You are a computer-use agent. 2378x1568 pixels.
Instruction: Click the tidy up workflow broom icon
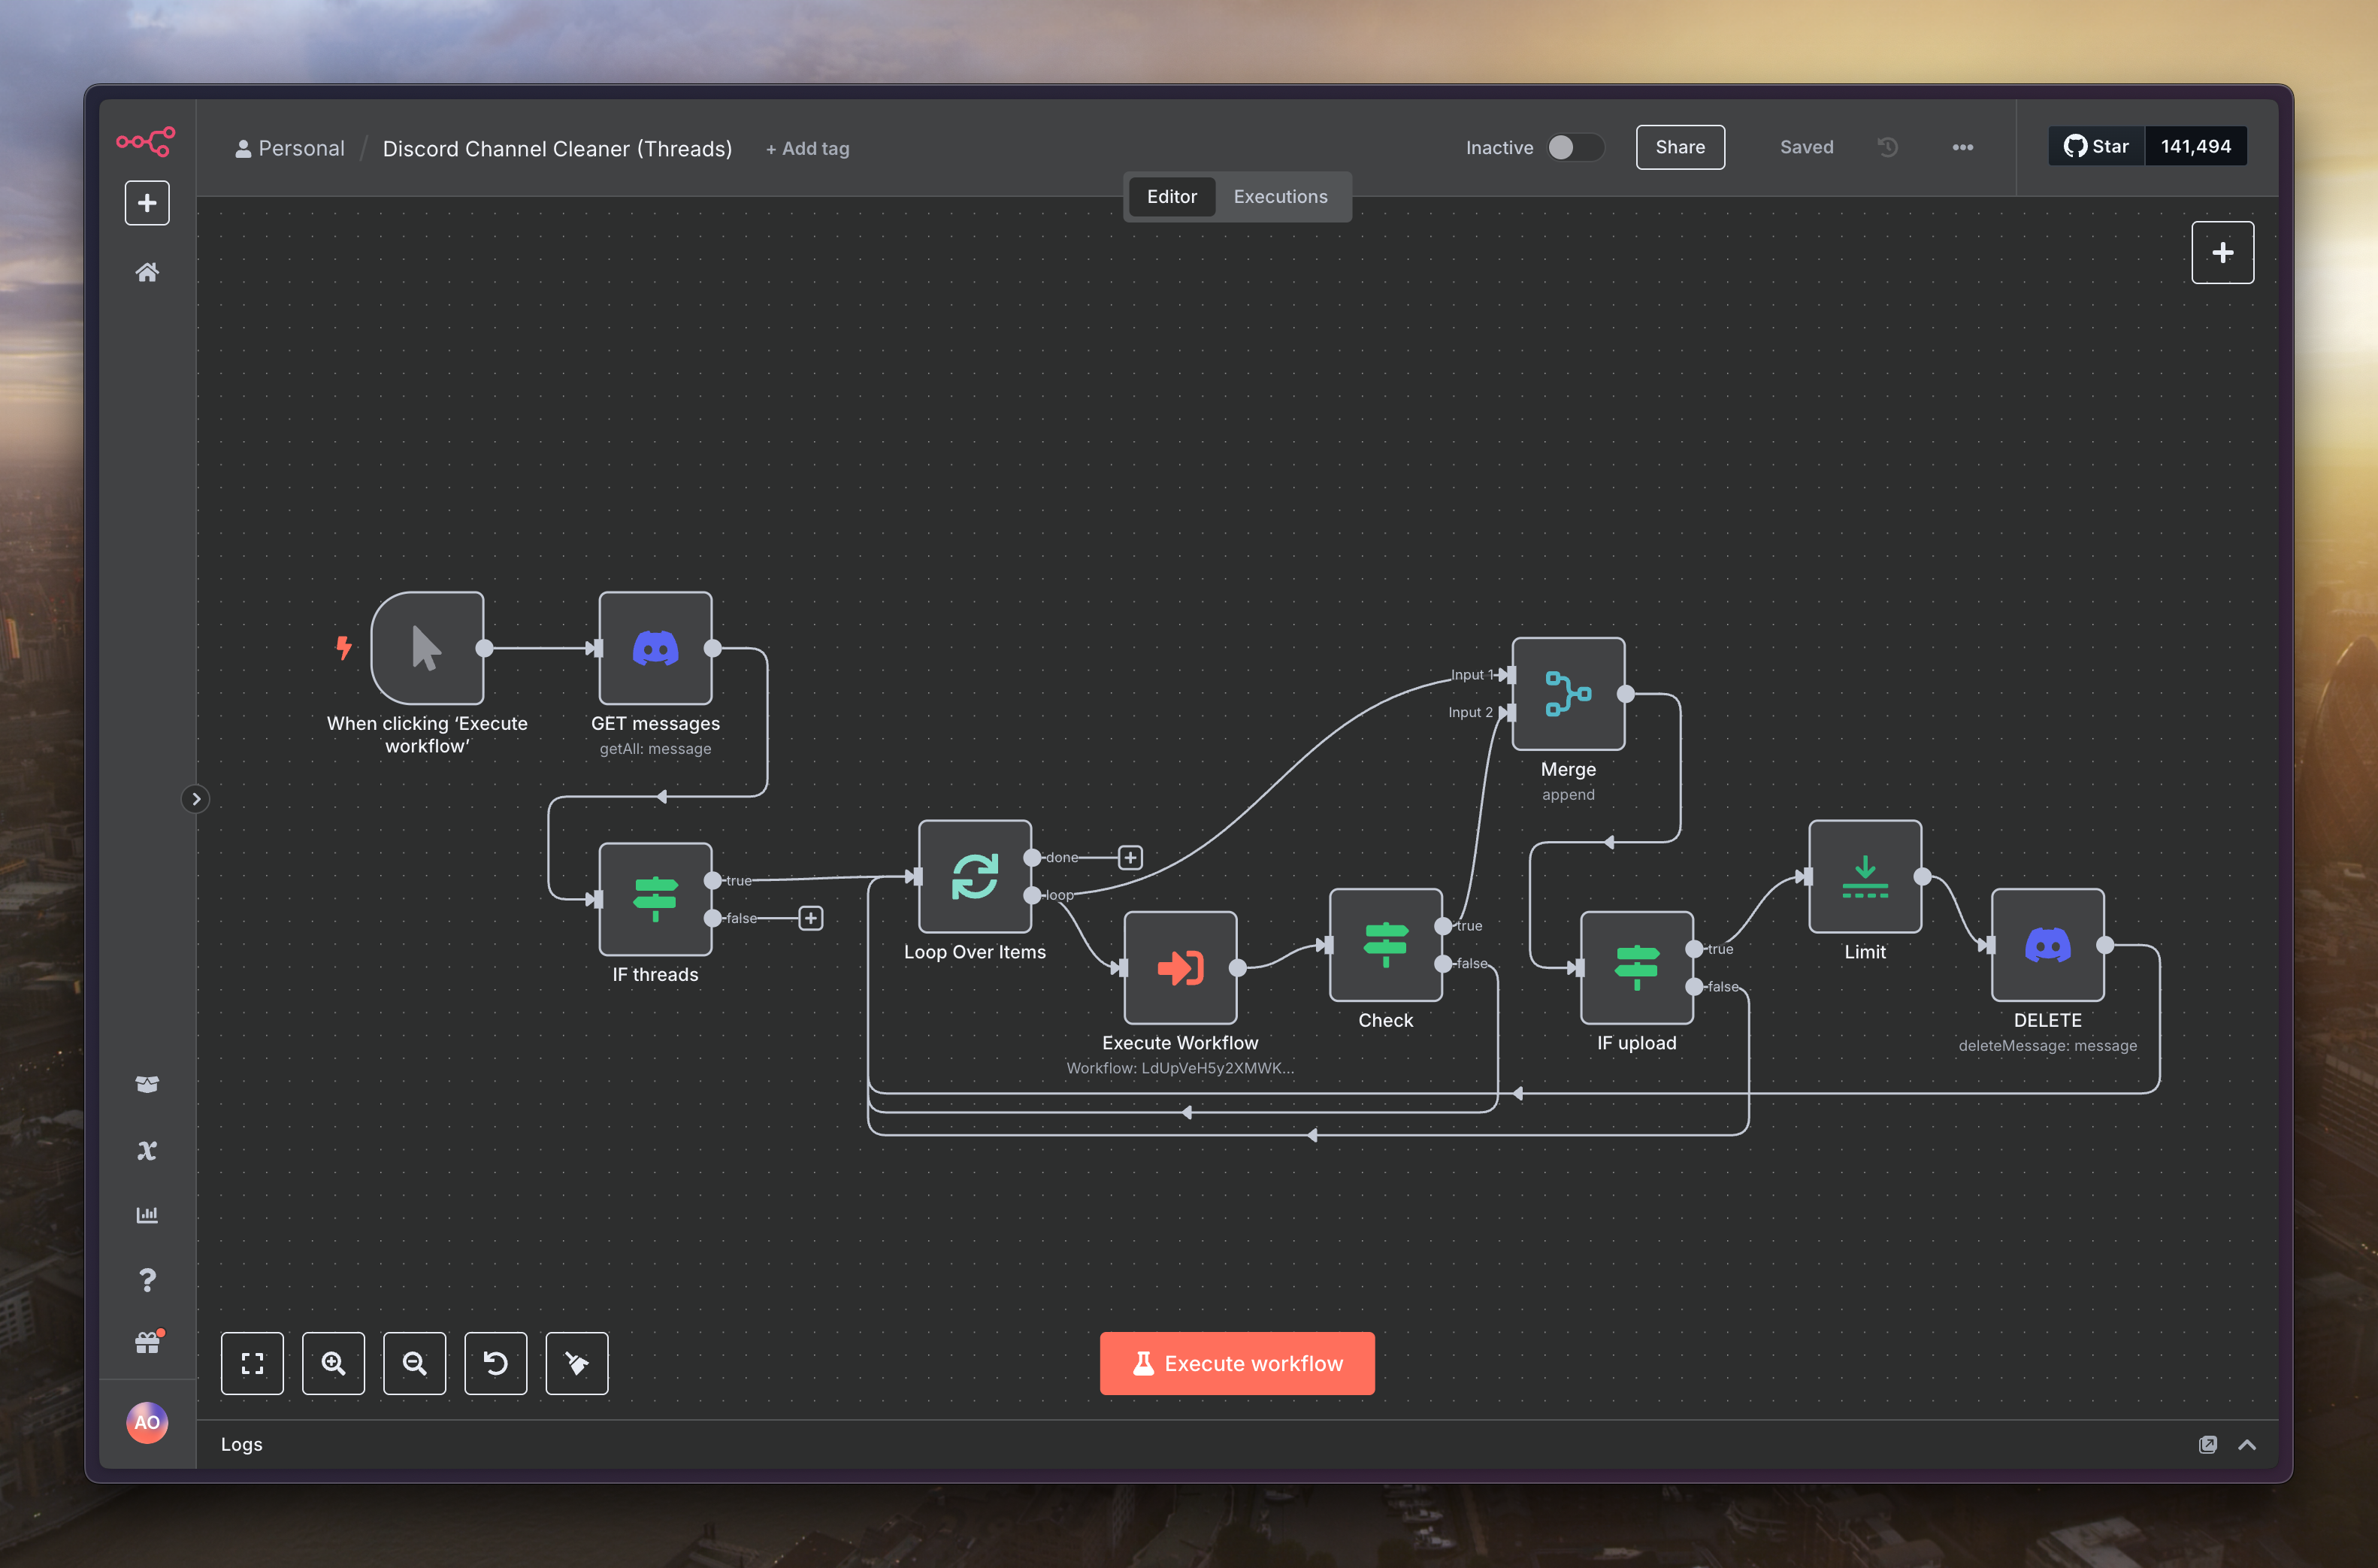tap(576, 1363)
